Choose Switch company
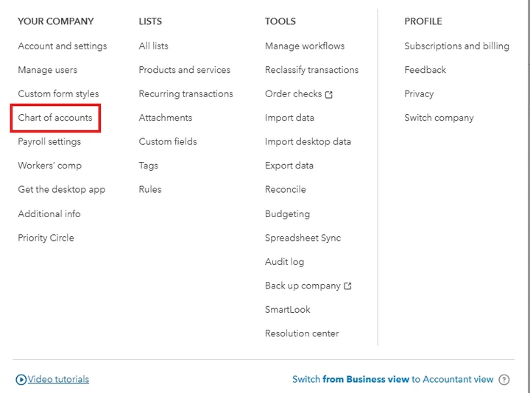Screen dimensions: 530x393 tap(439, 118)
